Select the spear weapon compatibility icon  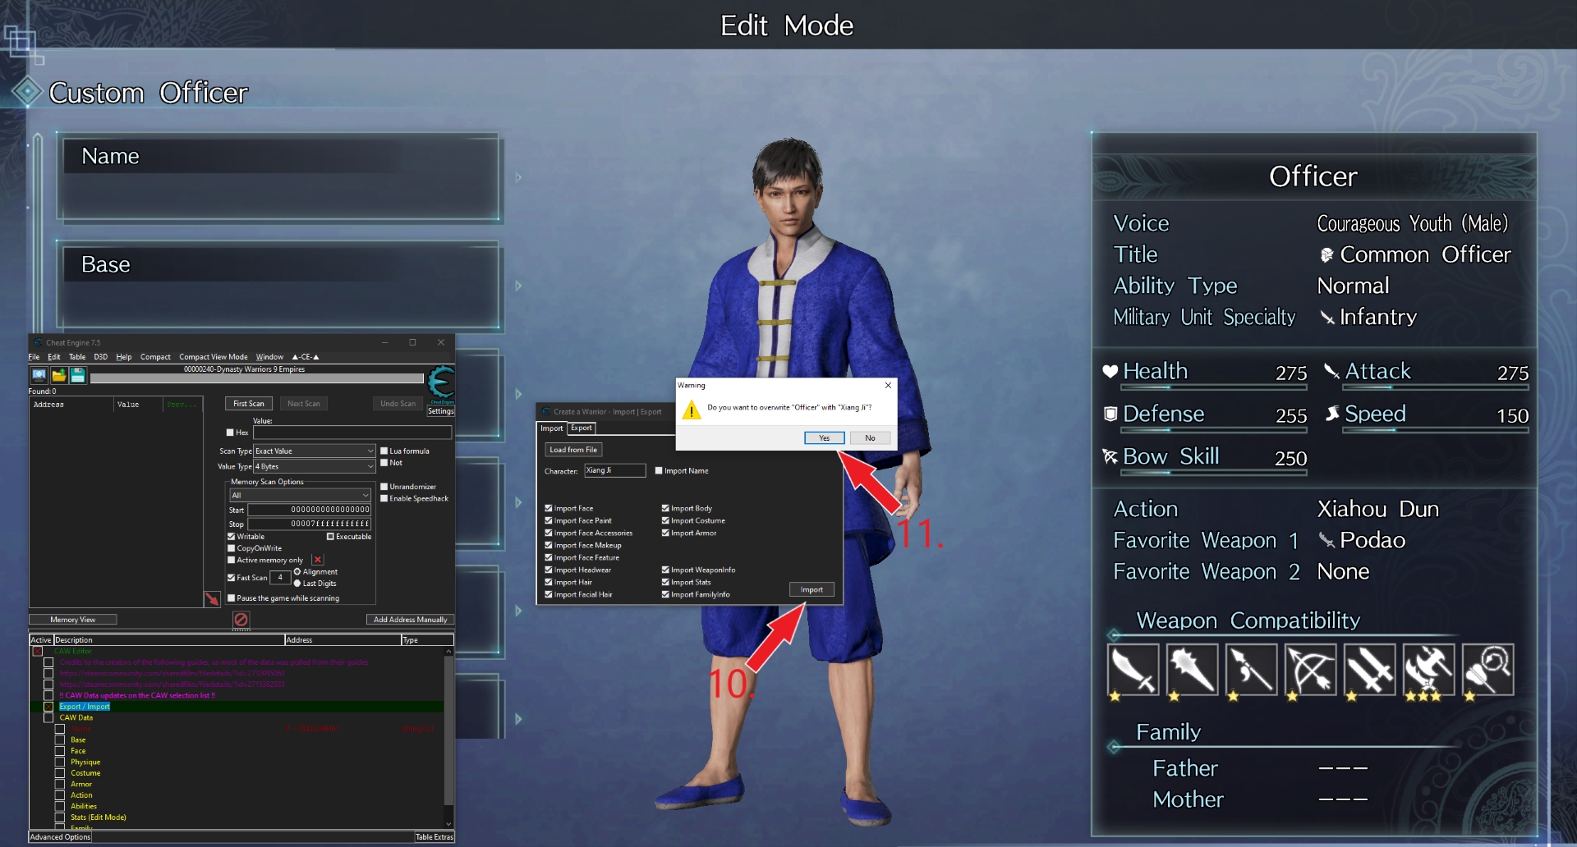coord(1252,671)
